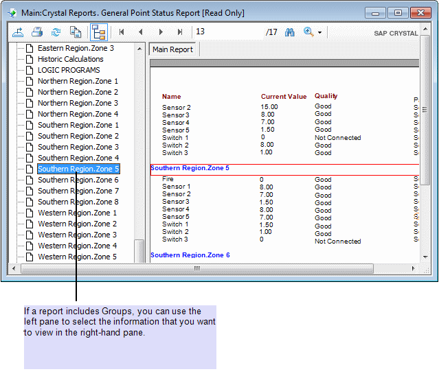Go to the first page
The height and width of the screenshot is (376, 439).
coord(122,32)
